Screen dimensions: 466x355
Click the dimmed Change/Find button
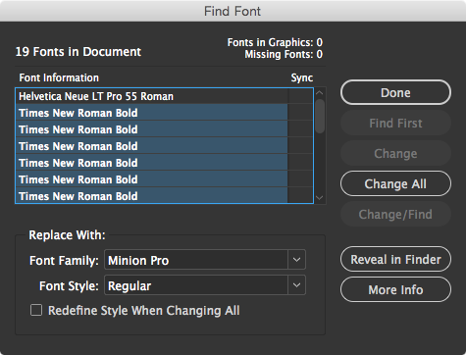pos(395,214)
